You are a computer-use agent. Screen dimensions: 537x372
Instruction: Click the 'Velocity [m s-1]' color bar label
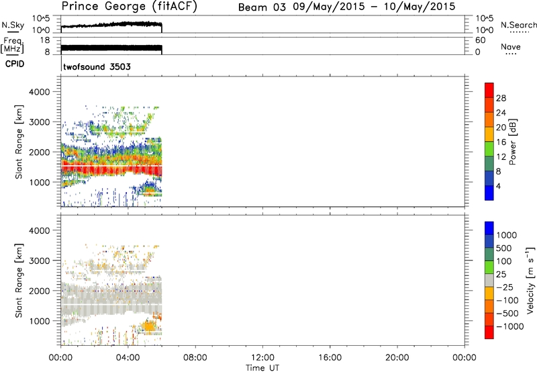[x=530, y=280]
